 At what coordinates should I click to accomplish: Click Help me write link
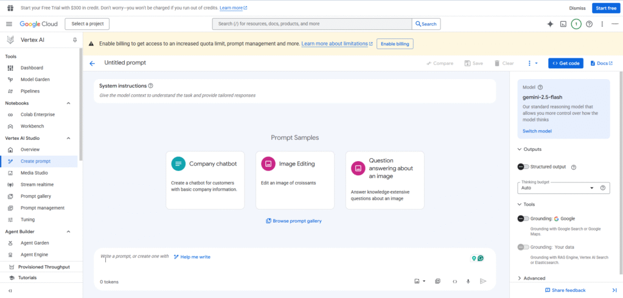[x=192, y=257]
